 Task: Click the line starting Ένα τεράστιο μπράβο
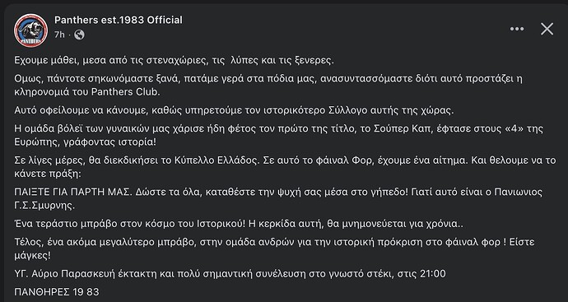[239, 224]
